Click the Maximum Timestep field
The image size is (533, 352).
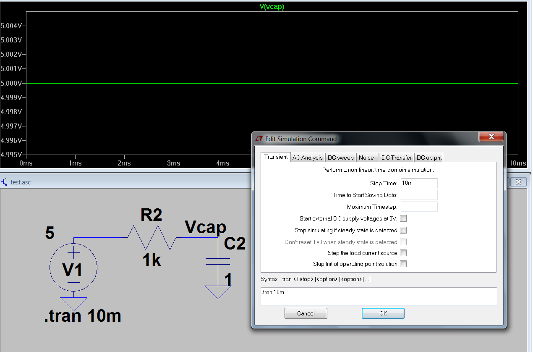point(419,207)
